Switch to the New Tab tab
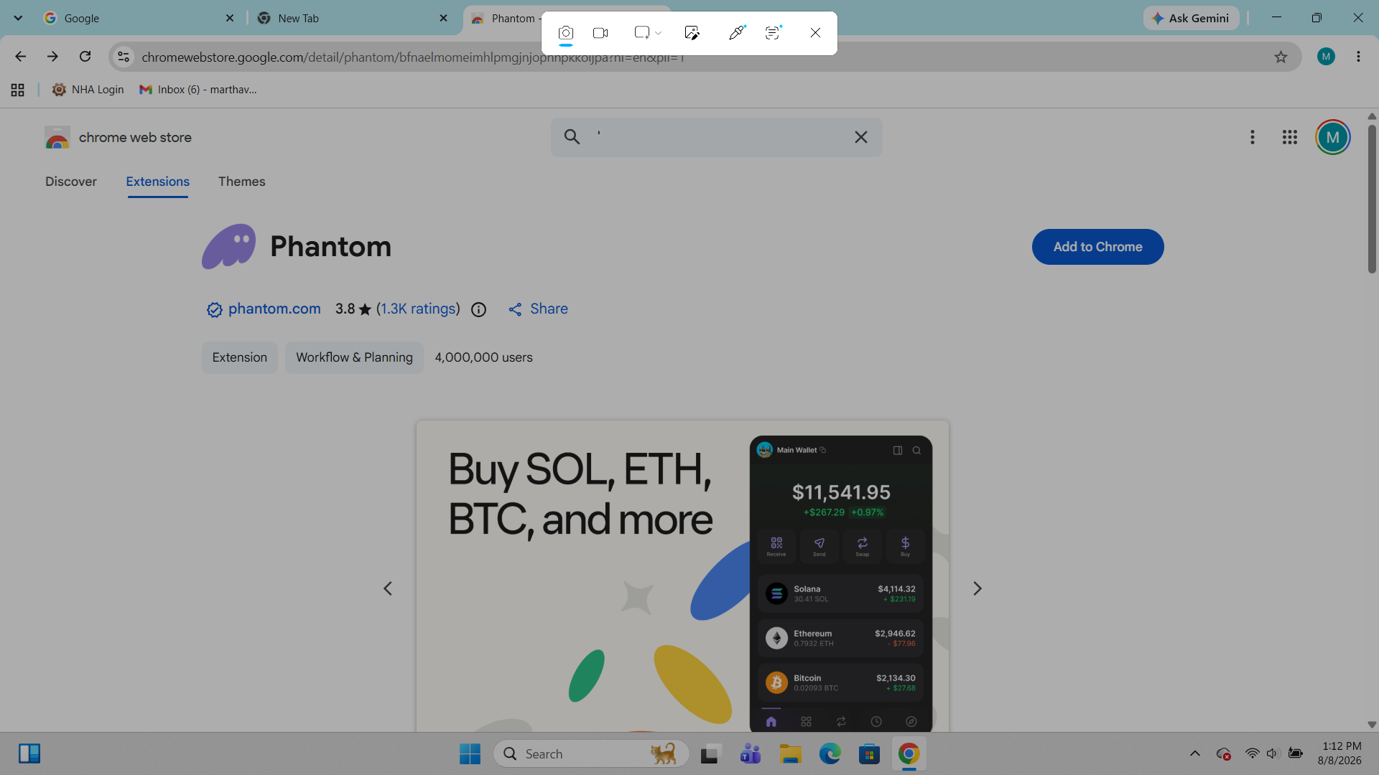The width and height of the screenshot is (1379, 775). (x=352, y=18)
